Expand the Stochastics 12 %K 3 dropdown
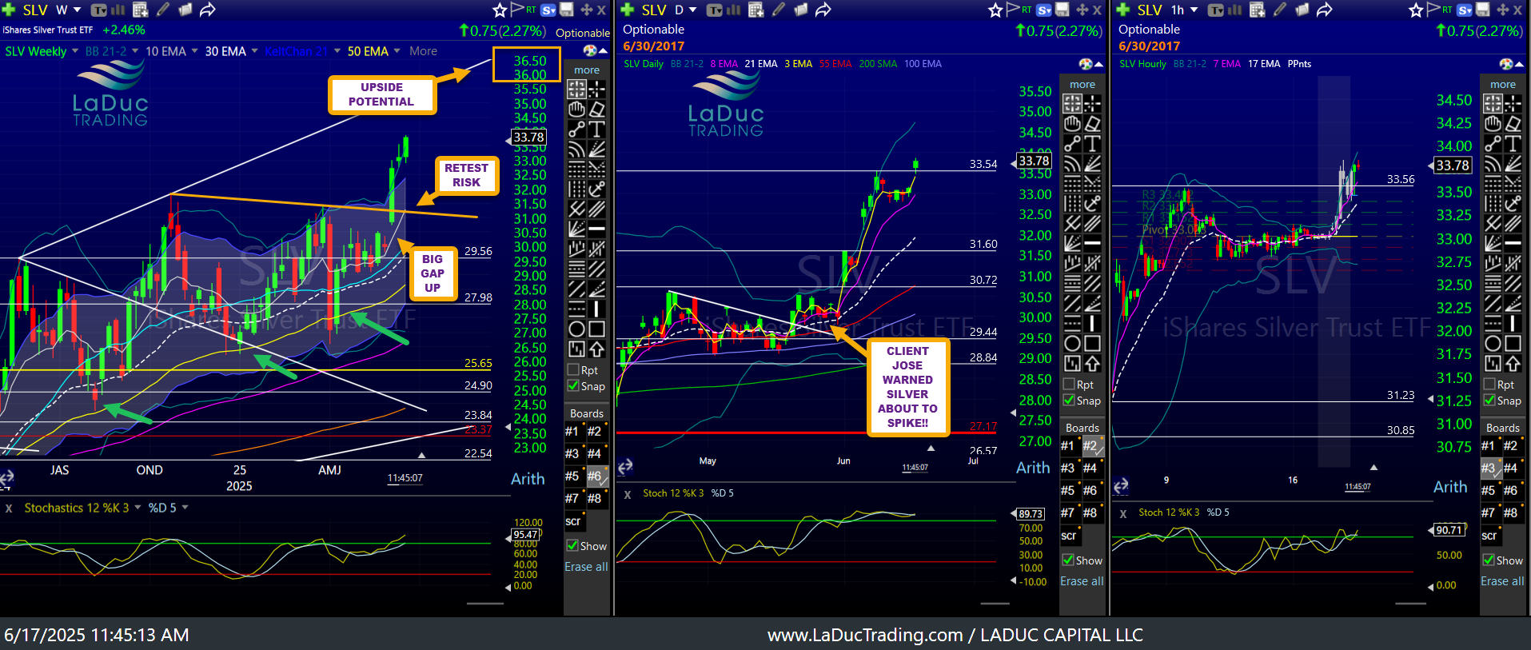This screenshot has height=650, width=1531. (138, 508)
